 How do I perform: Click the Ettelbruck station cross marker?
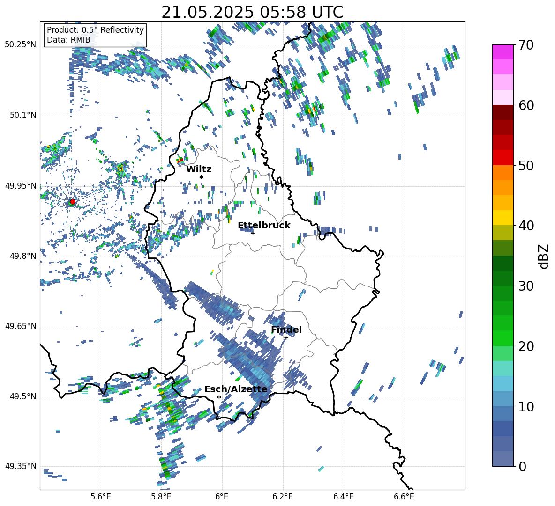pyautogui.click(x=253, y=233)
